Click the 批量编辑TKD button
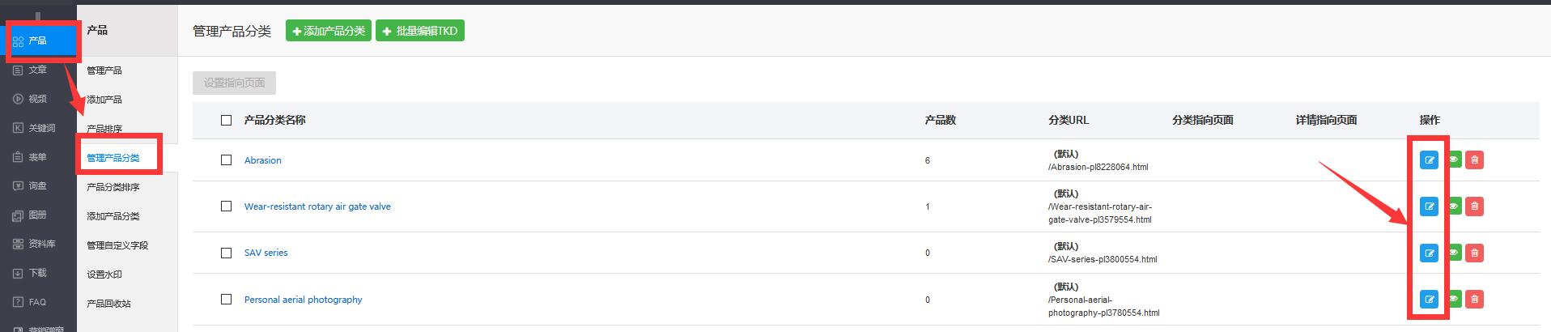Image resolution: width=1551 pixels, height=332 pixels. (x=419, y=32)
